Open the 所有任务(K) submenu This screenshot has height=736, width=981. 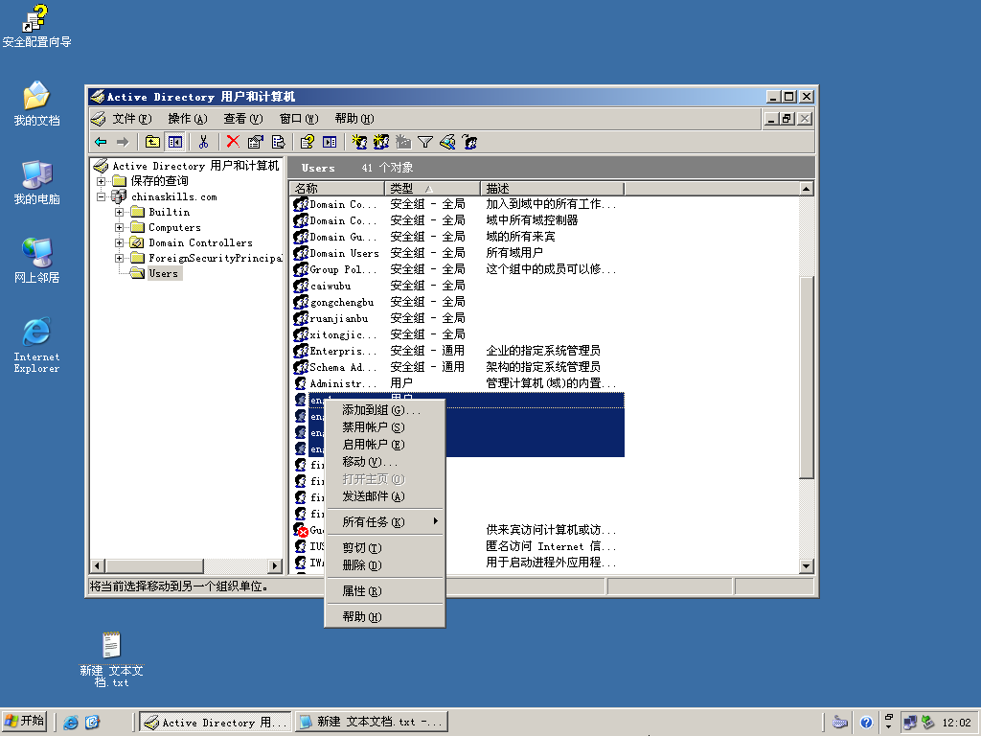click(385, 522)
